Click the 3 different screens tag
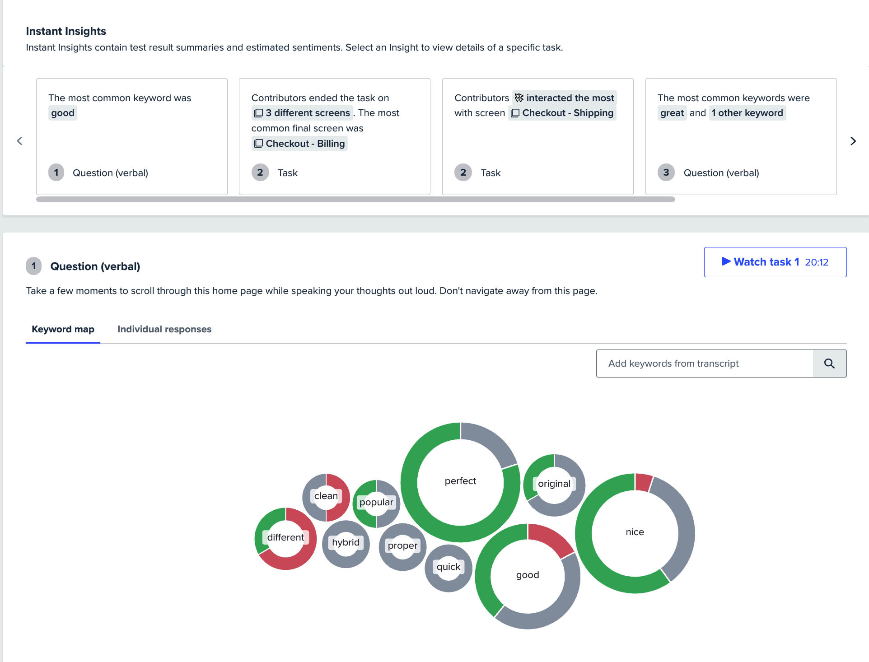This screenshot has width=869, height=662. pyautogui.click(x=302, y=113)
